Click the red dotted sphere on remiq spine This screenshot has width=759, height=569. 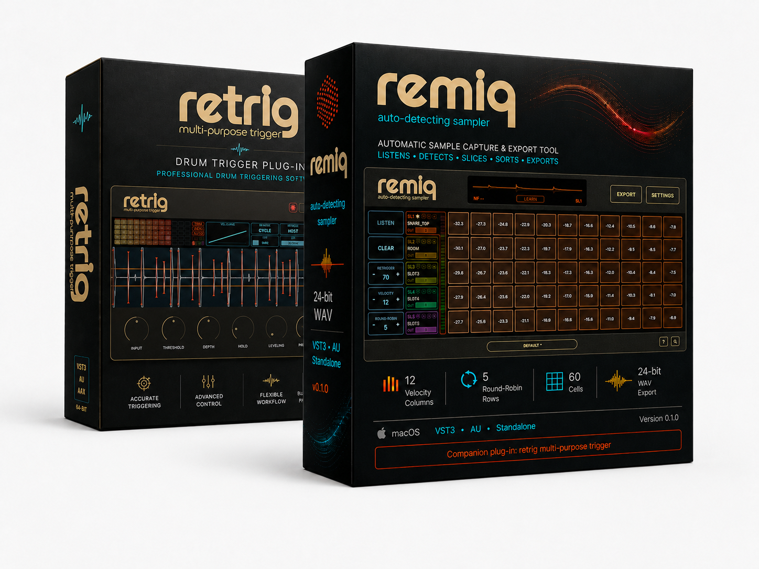[x=328, y=102]
